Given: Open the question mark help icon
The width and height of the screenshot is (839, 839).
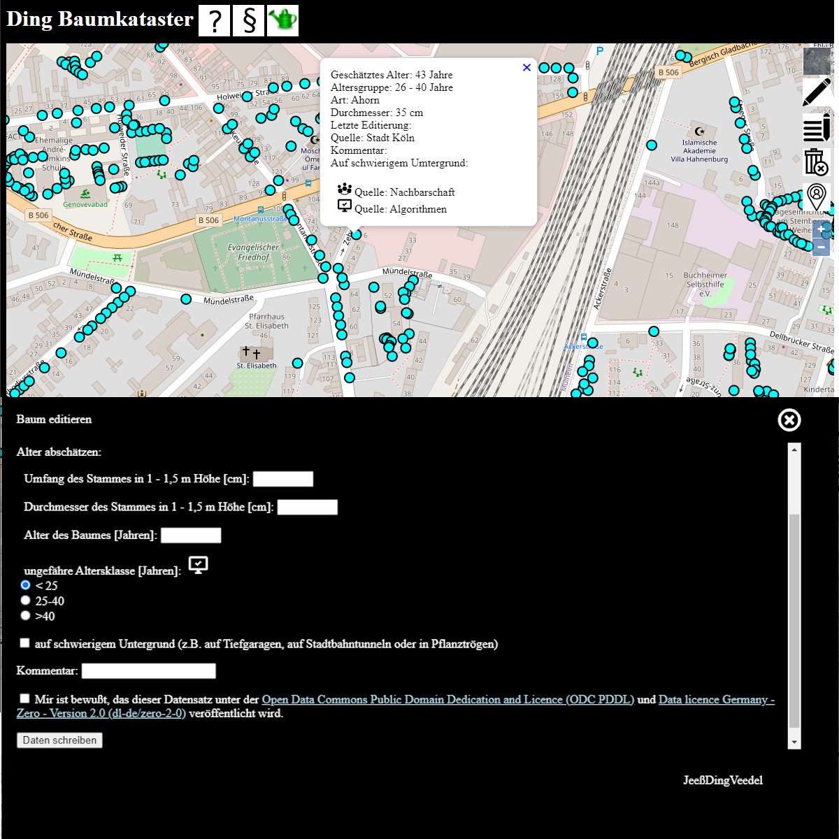Looking at the screenshot, I should pyautogui.click(x=214, y=20).
